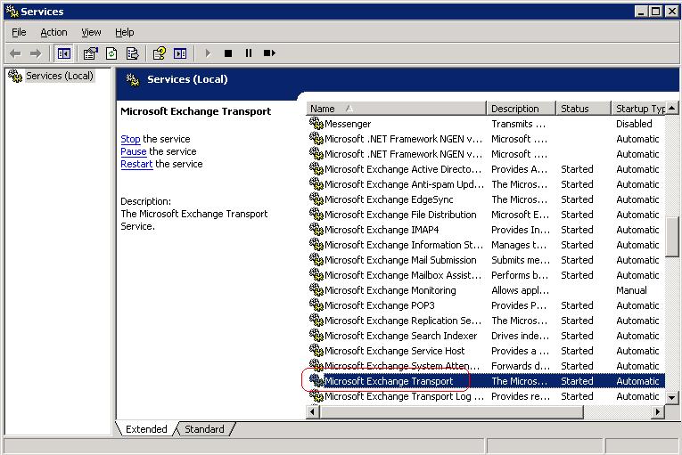The image size is (682, 455).
Task: Click gear icon of Microsoft Exchange Transport
Action: tap(316, 381)
